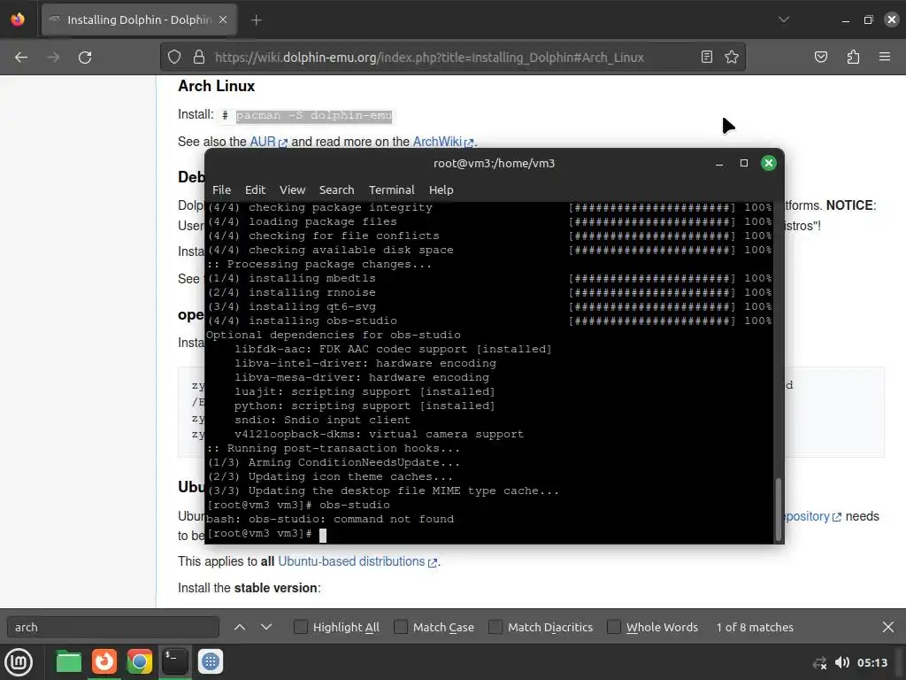Open the terminal Help menu
Viewport: 906px width, 680px height.
(441, 189)
